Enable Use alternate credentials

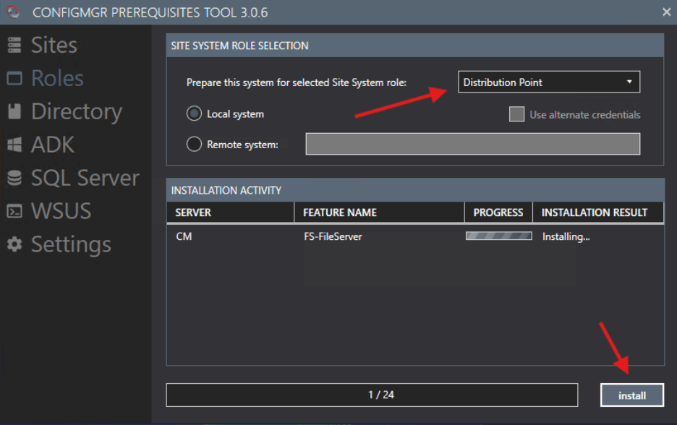tap(516, 114)
